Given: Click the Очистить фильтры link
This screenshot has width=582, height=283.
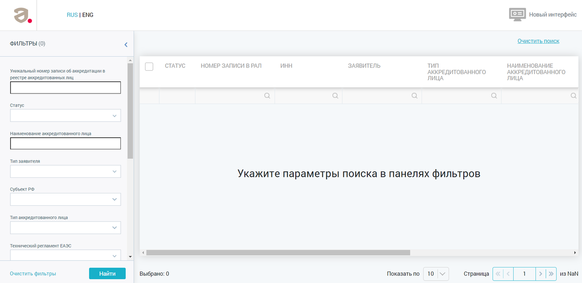Looking at the screenshot, I should coord(32,273).
